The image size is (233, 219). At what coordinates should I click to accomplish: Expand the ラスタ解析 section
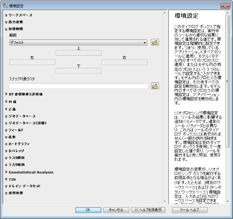[x=15, y=158]
